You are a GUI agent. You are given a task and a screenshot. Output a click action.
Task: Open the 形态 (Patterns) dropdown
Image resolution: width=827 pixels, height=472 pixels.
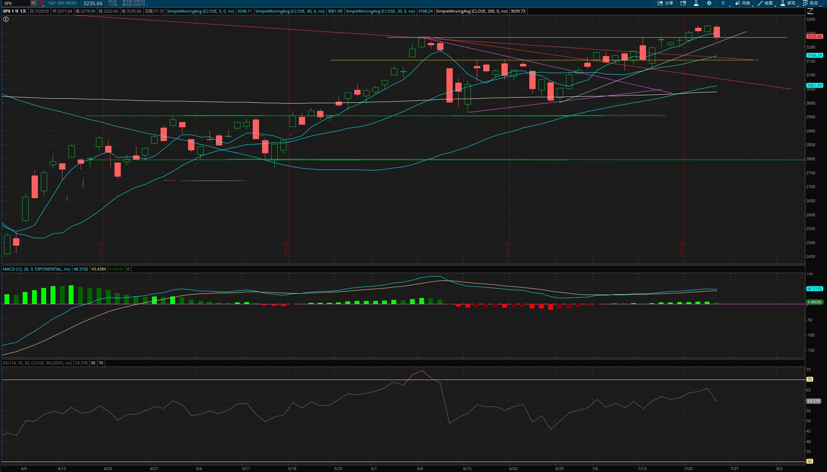(x=811, y=3)
